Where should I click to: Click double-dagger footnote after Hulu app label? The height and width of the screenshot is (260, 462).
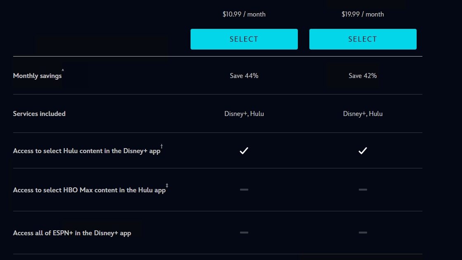(167, 185)
